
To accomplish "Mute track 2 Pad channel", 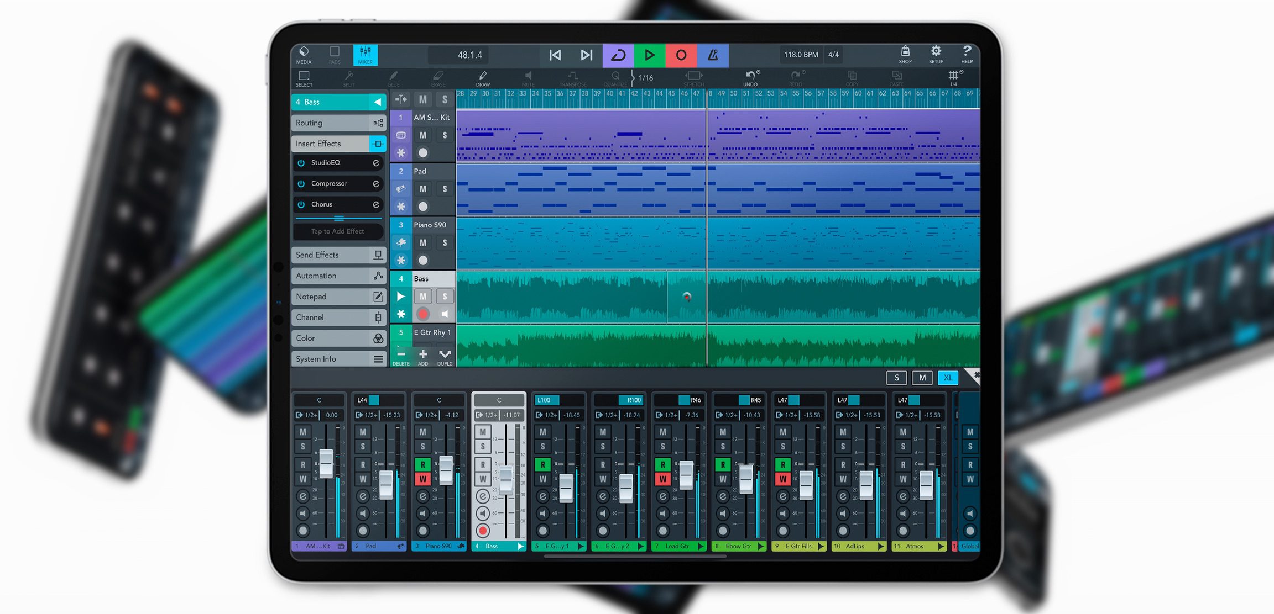I will point(424,188).
